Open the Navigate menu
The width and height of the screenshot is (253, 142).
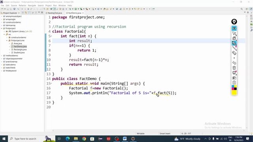(x=32, y=6)
